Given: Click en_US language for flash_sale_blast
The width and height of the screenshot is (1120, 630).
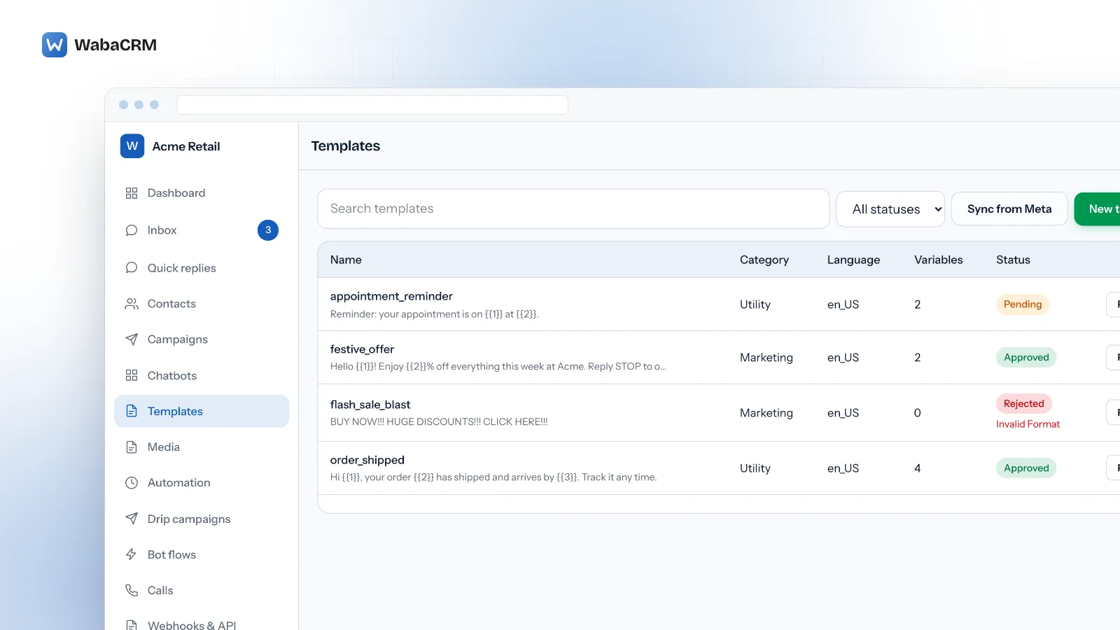Looking at the screenshot, I should pos(843,413).
